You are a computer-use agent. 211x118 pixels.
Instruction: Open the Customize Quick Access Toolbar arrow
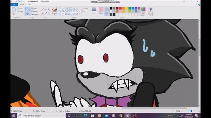(x=24, y=2)
